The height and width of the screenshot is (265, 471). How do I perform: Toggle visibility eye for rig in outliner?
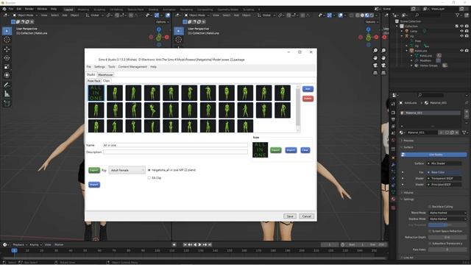461,36
